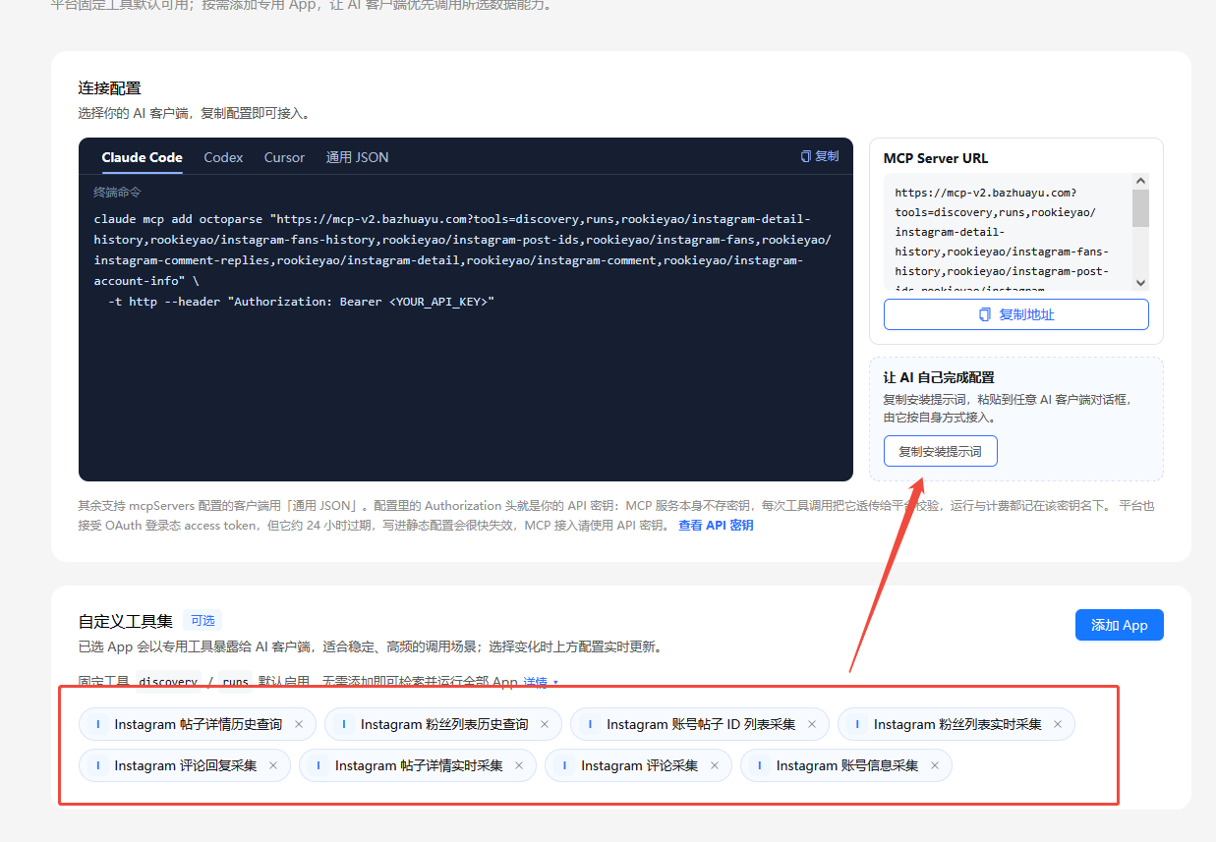Switch to the Claude Code tab
1216x842 pixels.
[x=142, y=157]
